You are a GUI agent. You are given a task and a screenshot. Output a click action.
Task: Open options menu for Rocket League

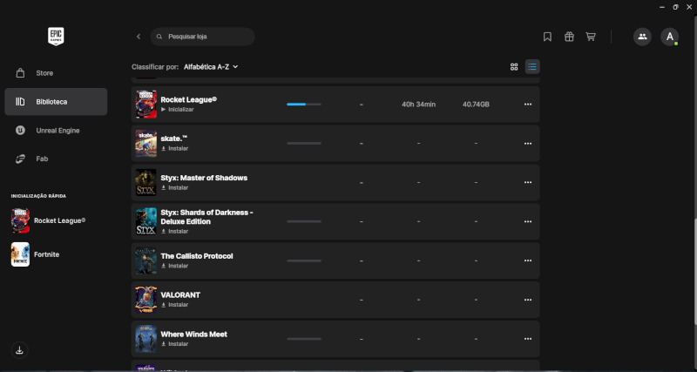point(527,105)
